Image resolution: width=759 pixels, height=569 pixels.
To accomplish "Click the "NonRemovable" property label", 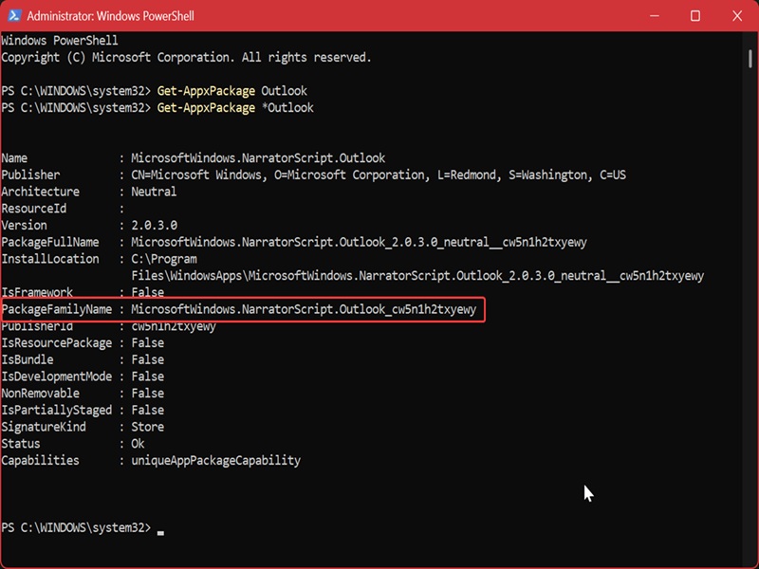I will (x=40, y=394).
